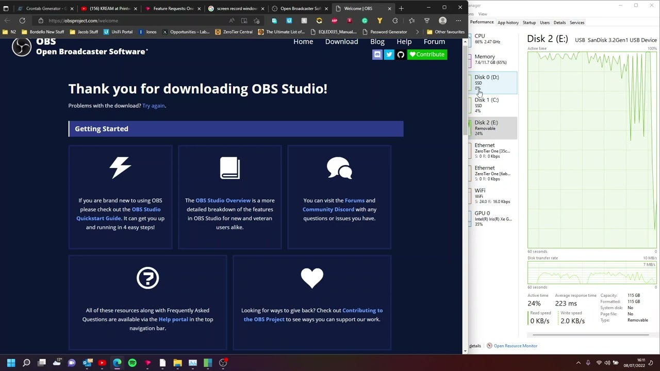Viewport: 660px width, 371px height.
Task: Open the OBS GitHub icon link
Action: 401,54
